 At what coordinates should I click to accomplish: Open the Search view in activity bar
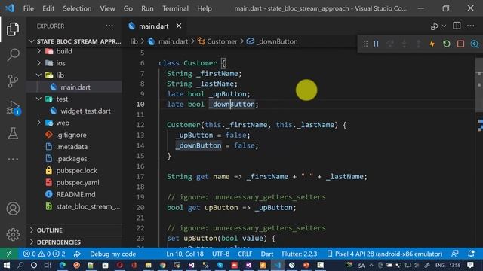pyautogui.click(x=13, y=55)
